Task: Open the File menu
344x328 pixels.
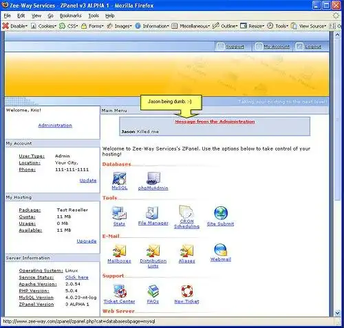Action: click(8, 16)
